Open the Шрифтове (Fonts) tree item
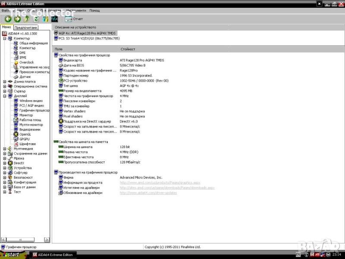The image size is (345, 259). (x=27, y=144)
